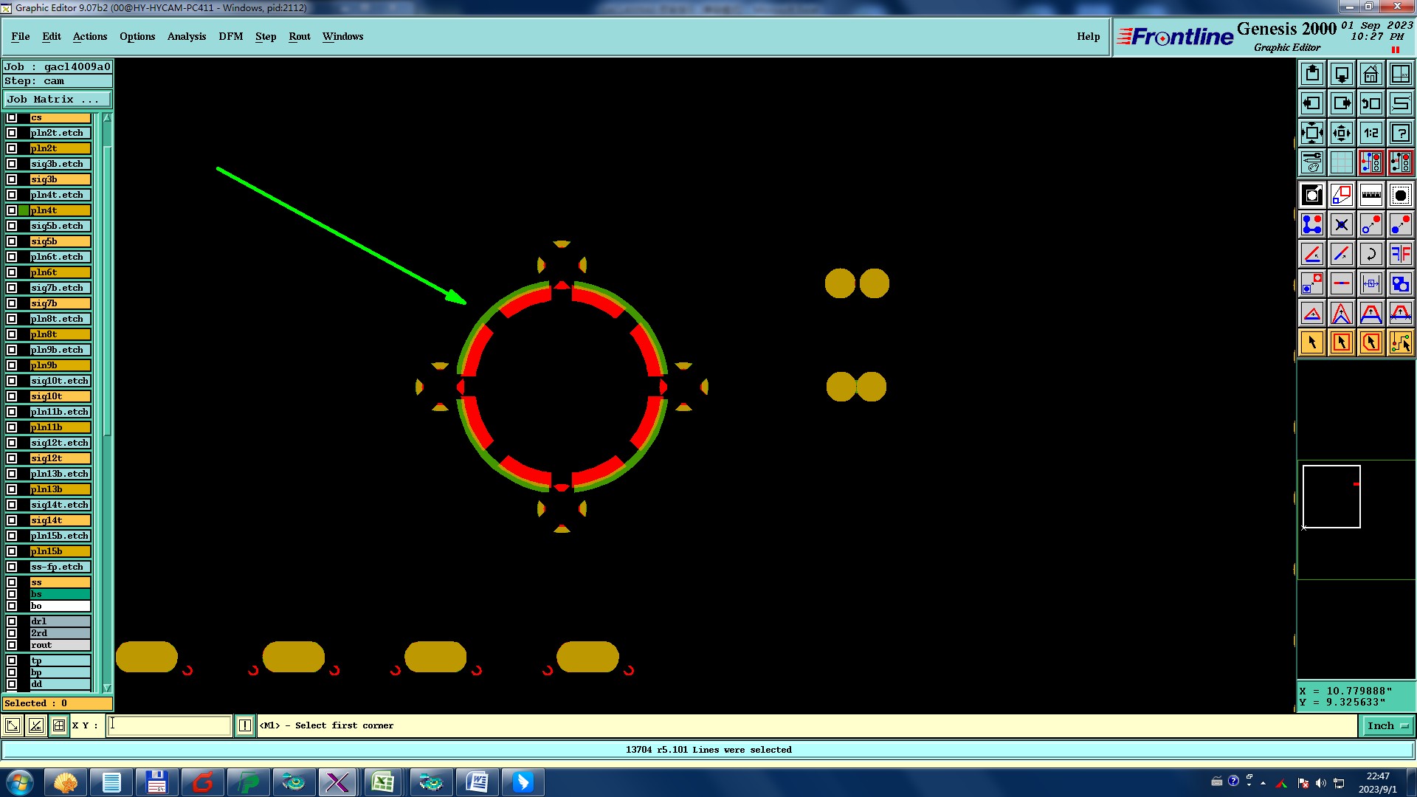Click the teal bs layer swatch

tap(60, 594)
